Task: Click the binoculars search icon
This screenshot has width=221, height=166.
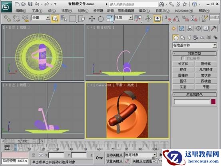Action: [x=162, y=4]
